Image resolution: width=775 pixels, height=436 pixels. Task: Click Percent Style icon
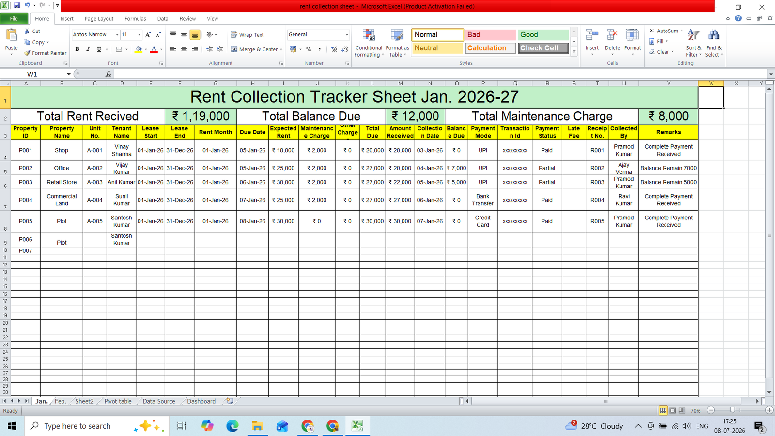click(x=309, y=49)
